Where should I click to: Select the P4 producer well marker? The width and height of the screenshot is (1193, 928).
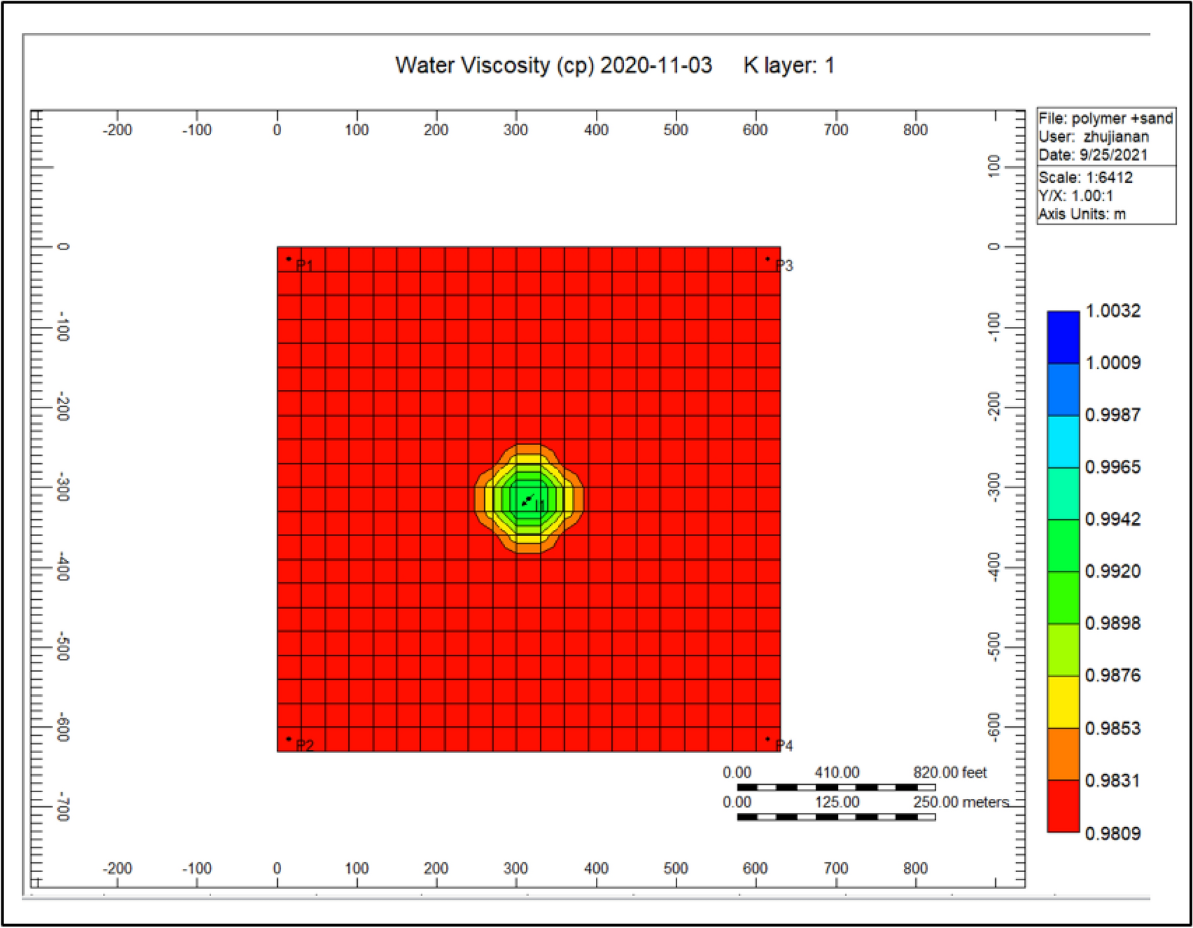[769, 740]
